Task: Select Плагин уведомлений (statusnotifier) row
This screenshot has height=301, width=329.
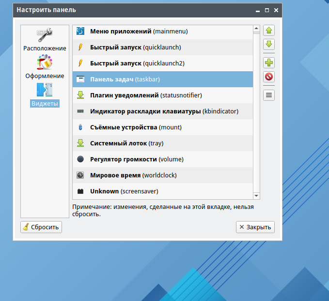Action: (163, 95)
